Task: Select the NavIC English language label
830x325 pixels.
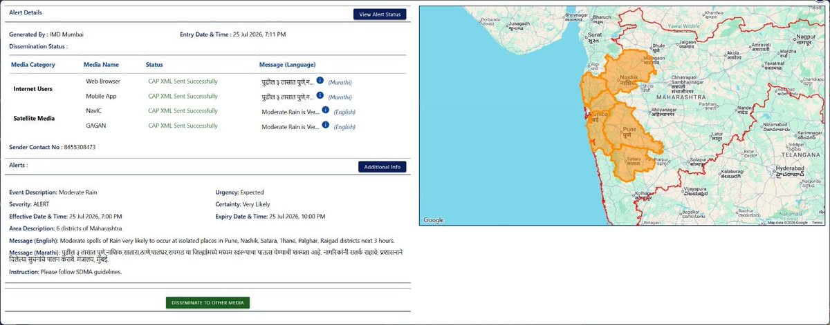Action: (x=344, y=112)
